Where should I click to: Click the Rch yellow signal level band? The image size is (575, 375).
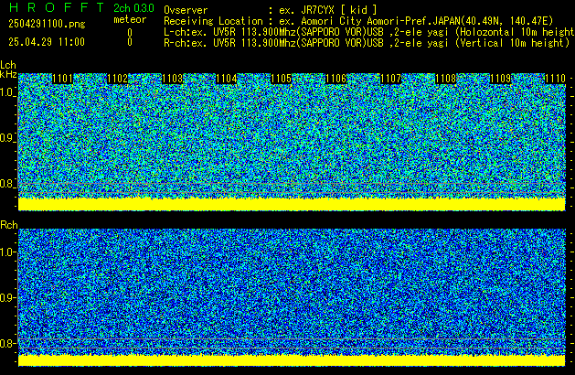292,360
